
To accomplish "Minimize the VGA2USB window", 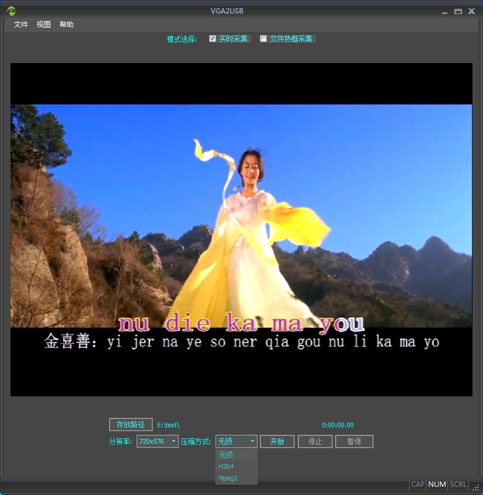I will pyautogui.click(x=446, y=12).
